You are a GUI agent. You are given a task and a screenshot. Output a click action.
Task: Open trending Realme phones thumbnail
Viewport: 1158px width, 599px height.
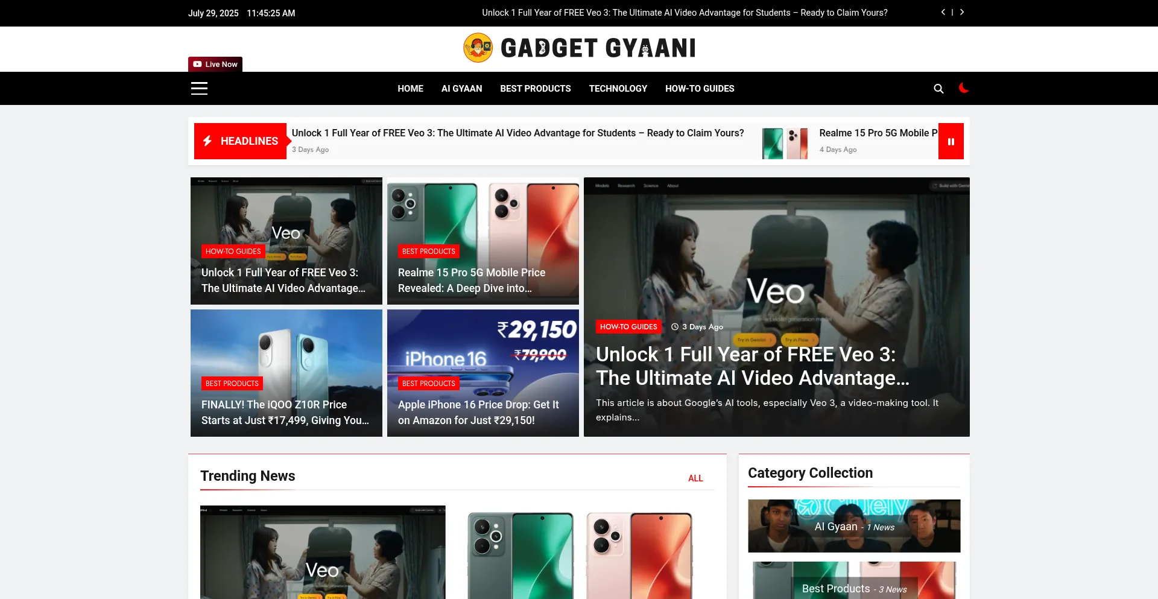580,552
